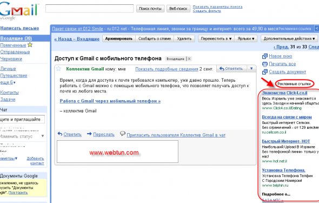The height and width of the screenshot is (203, 319).
Task: Focus the mail search input field
Action: [x=90, y=9]
